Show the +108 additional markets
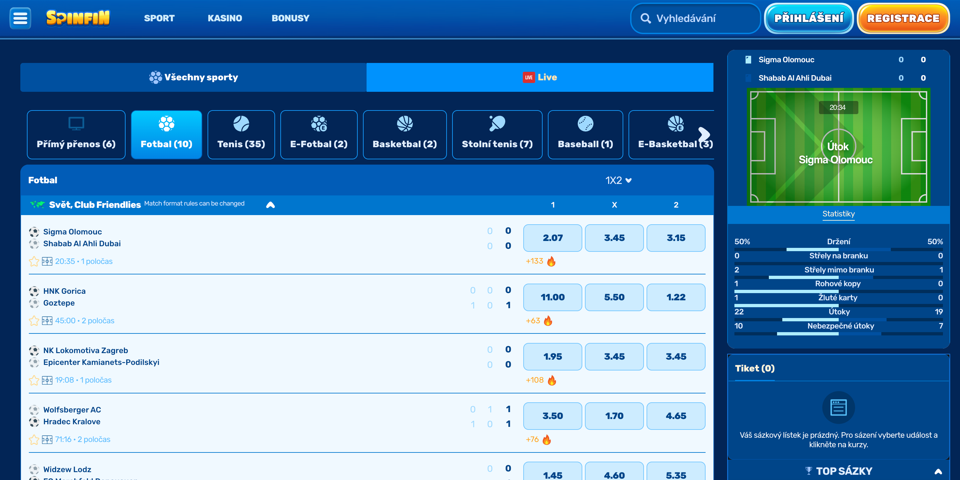Image resolution: width=960 pixels, height=480 pixels. [535, 380]
